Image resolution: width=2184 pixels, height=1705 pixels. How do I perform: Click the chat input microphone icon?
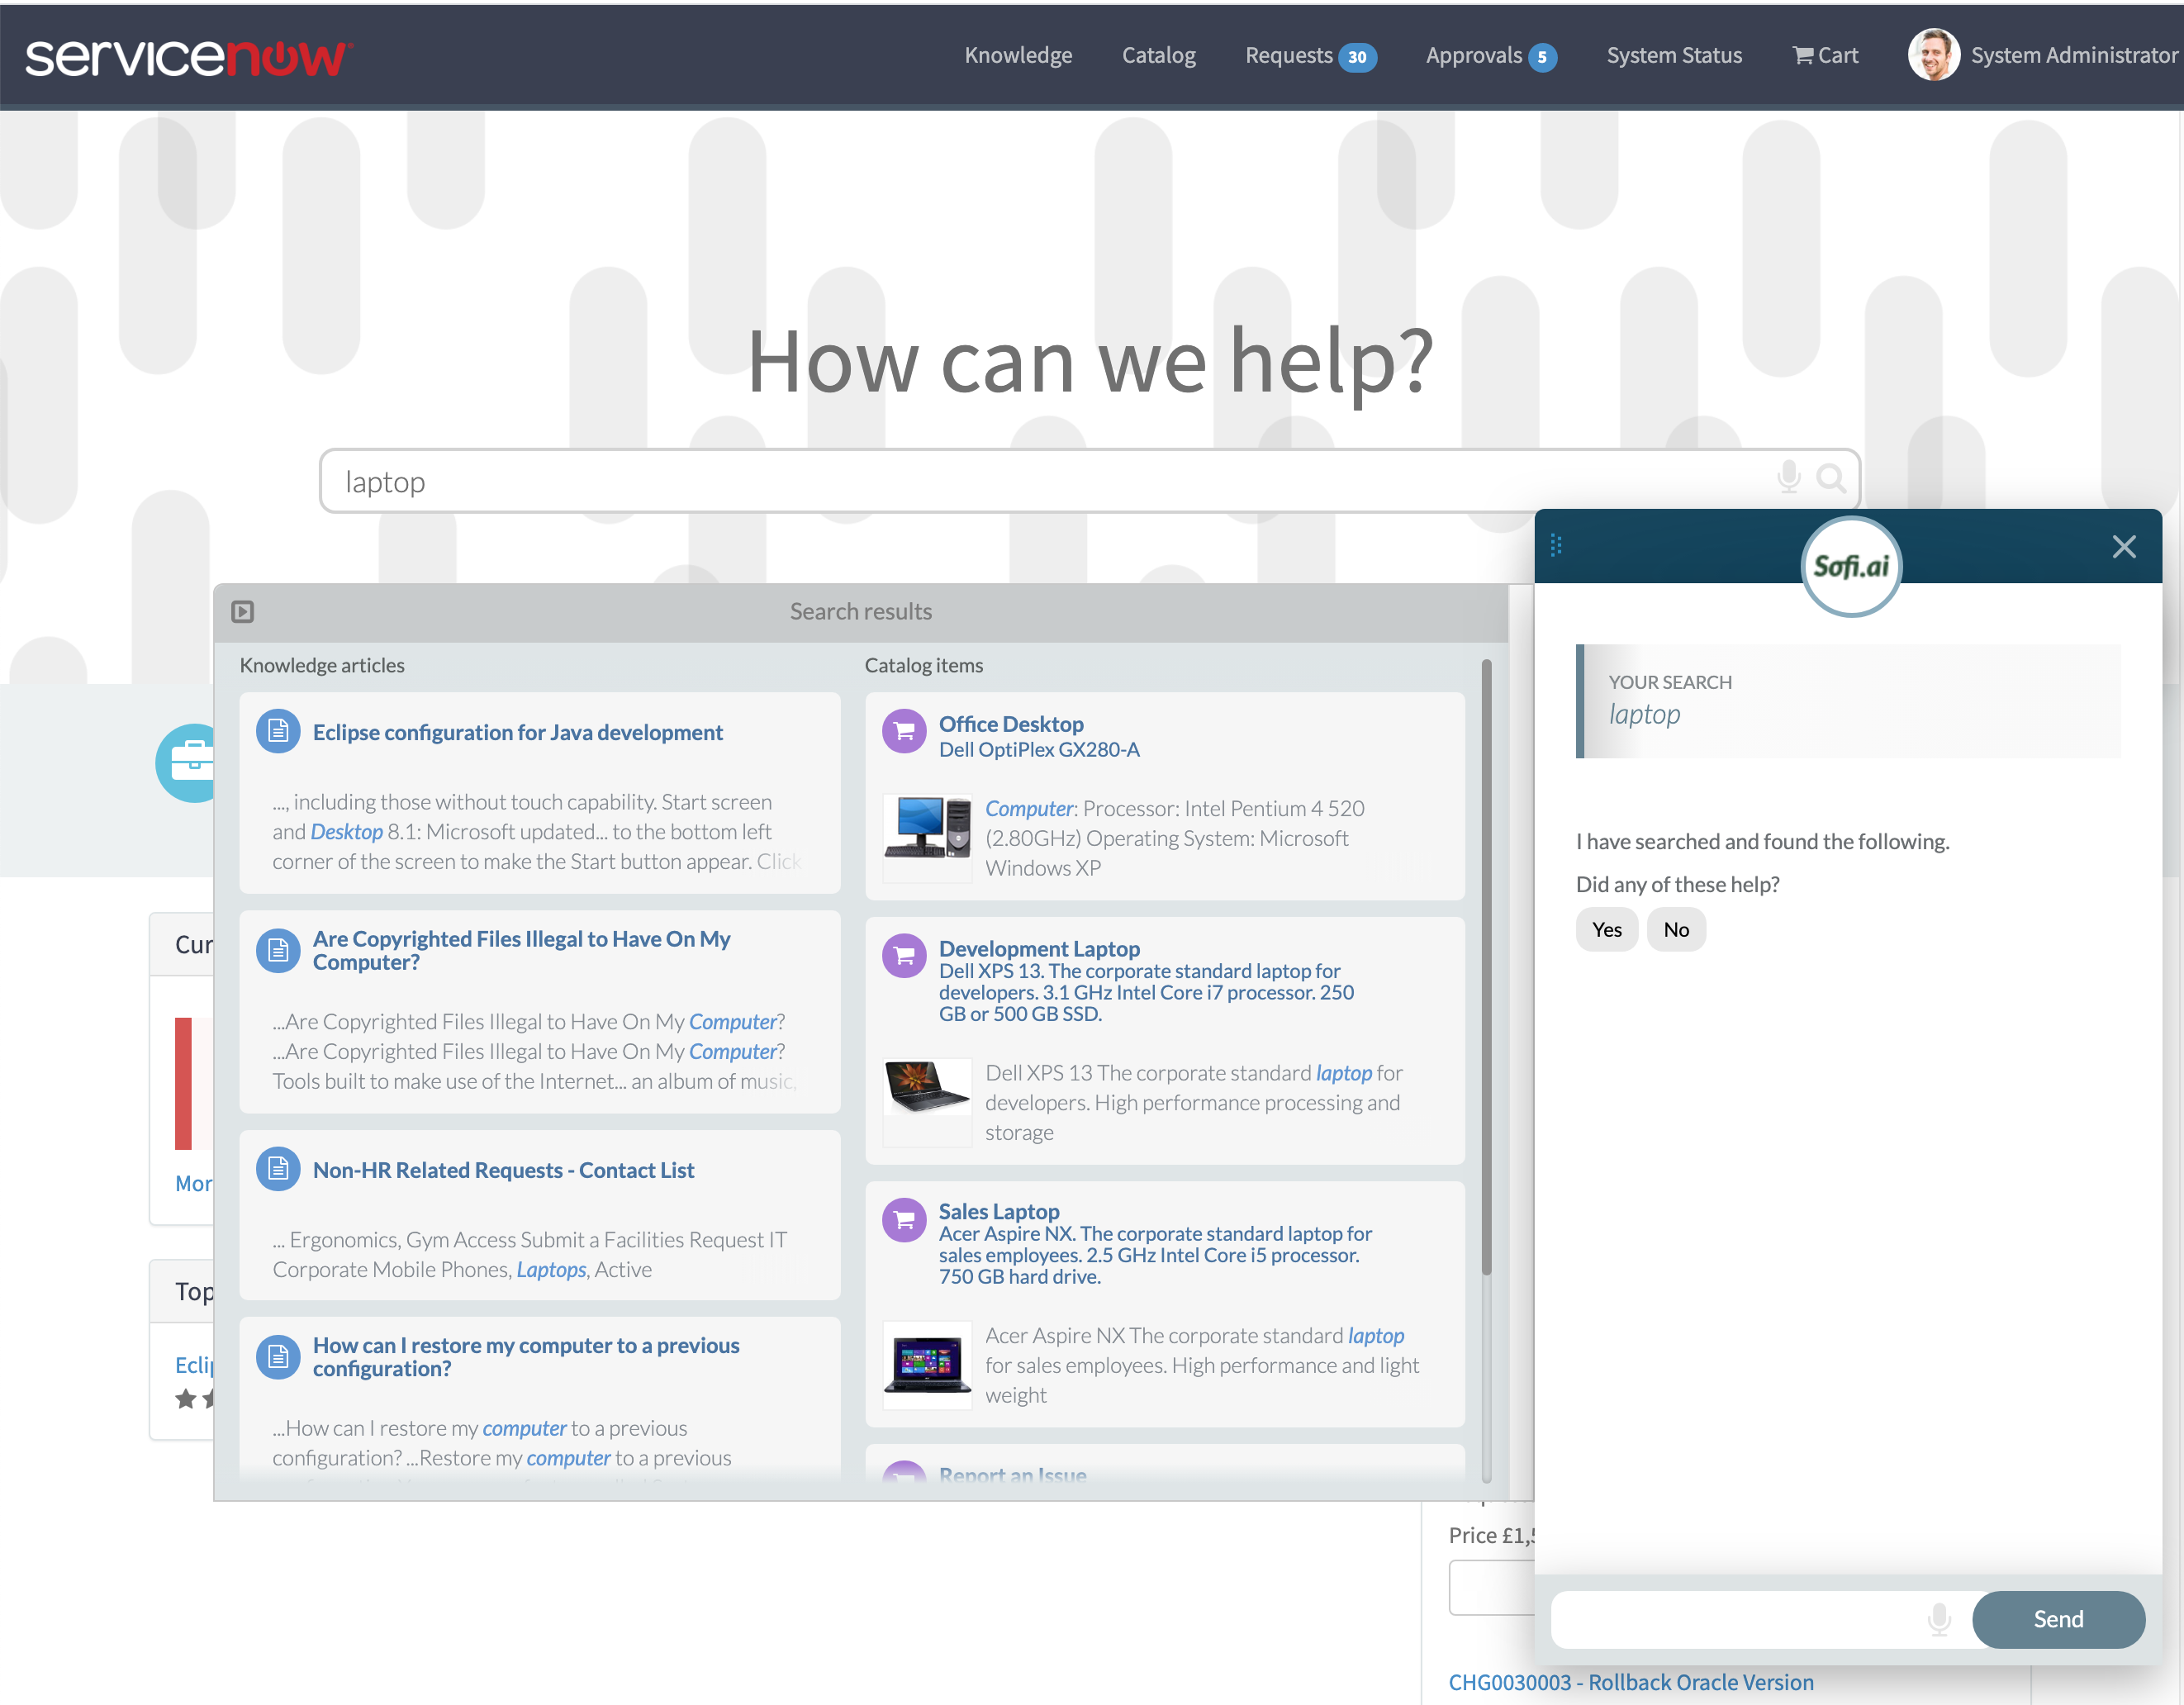point(1938,1618)
